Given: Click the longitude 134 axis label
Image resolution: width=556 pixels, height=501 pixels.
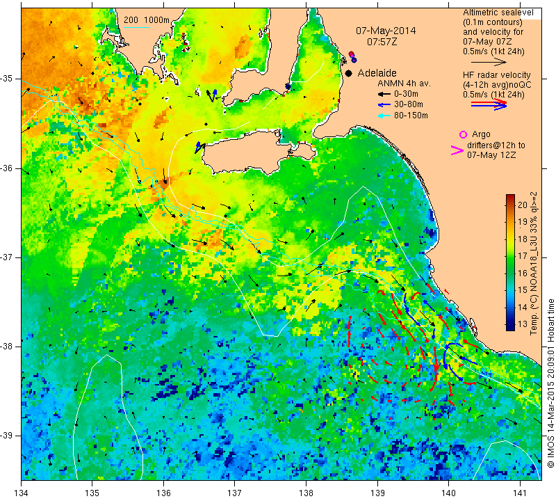Looking at the screenshot, I should pyautogui.click(x=22, y=493).
